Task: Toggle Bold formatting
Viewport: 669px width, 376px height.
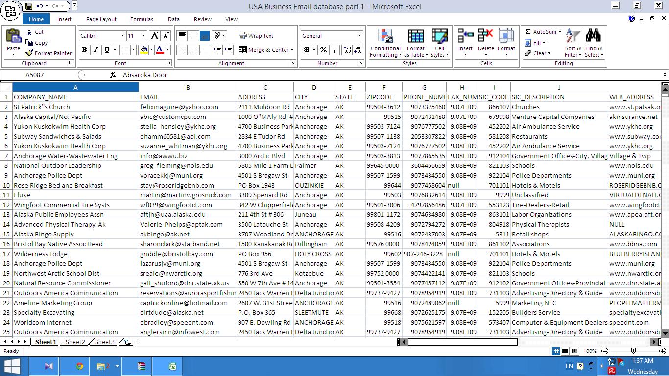Action: click(85, 50)
